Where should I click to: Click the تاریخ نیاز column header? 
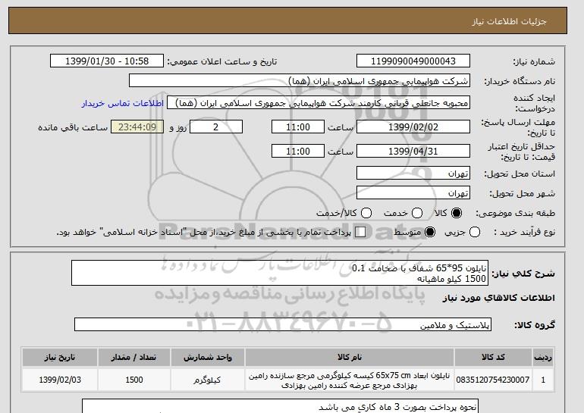(x=60, y=357)
